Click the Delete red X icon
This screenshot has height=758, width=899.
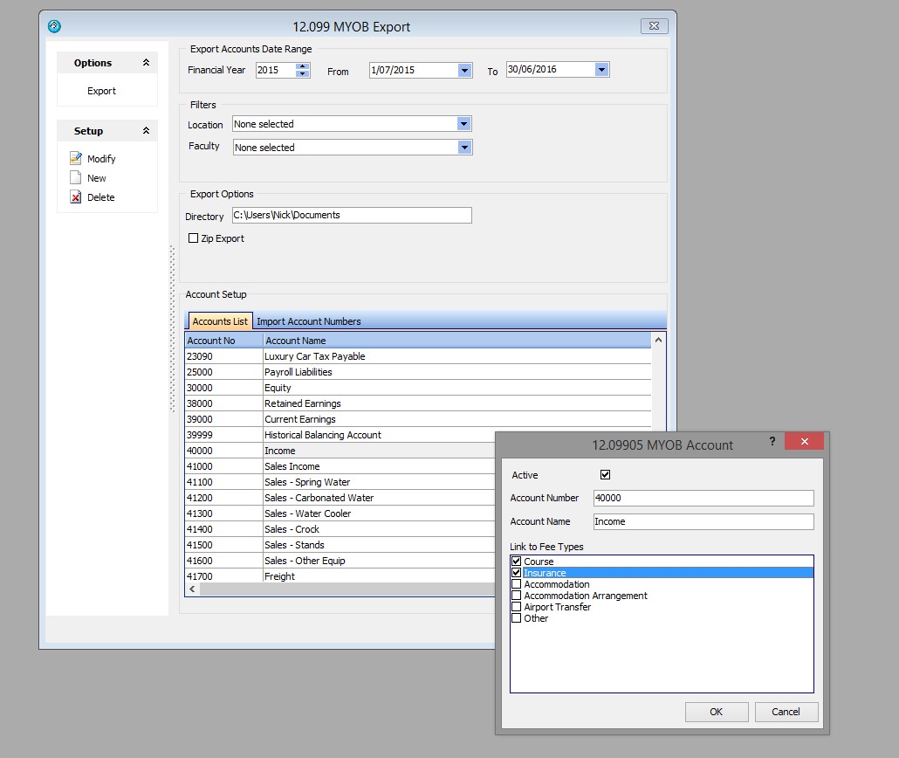coord(76,197)
